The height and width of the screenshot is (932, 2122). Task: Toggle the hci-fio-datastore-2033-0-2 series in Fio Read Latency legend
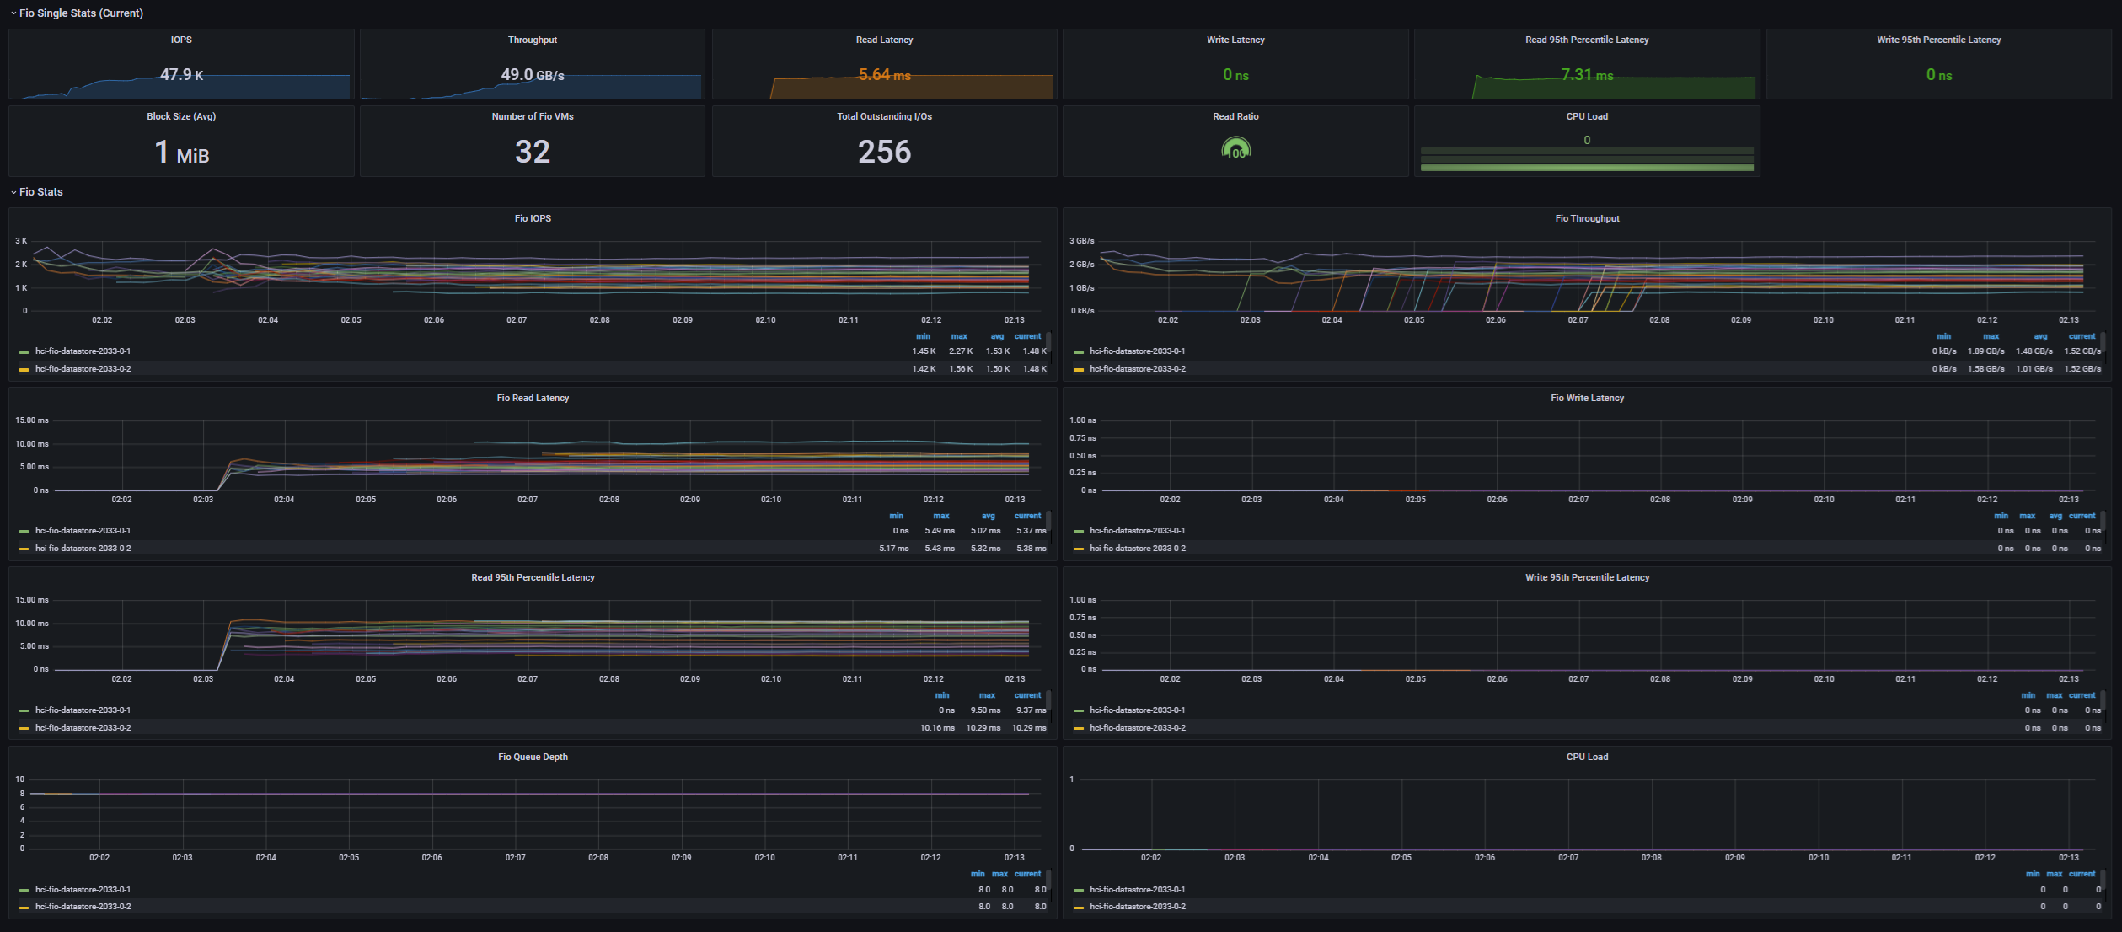83,549
